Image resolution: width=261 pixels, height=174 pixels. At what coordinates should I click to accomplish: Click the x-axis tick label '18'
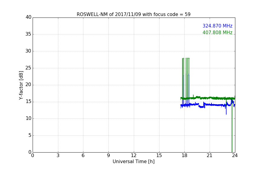pos(185,156)
